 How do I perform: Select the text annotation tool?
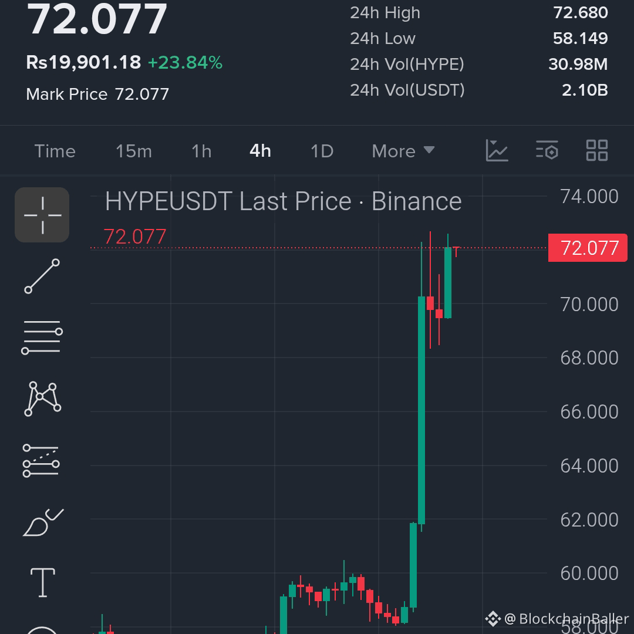[42, 583]
